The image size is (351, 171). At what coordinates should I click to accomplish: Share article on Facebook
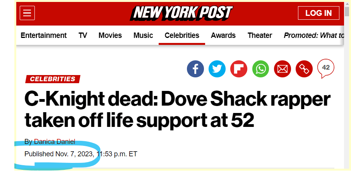point(195,69)
